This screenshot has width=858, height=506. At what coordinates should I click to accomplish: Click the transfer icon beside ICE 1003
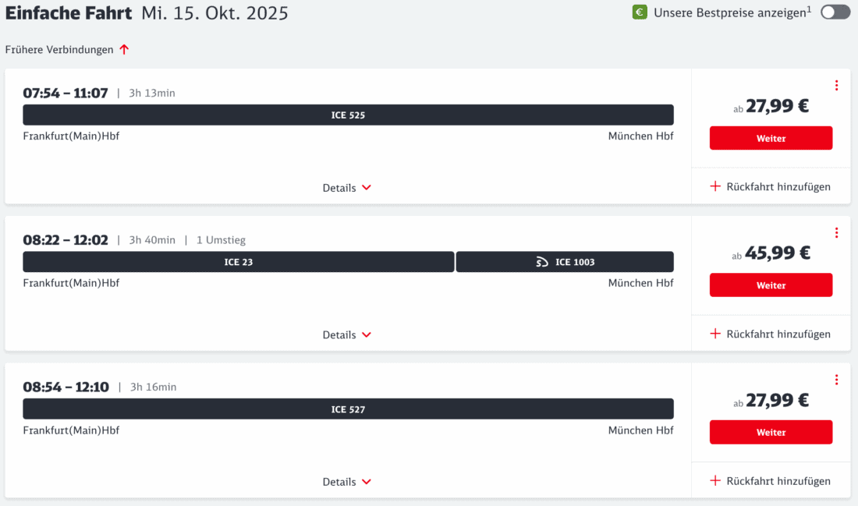tap(542, 263)
